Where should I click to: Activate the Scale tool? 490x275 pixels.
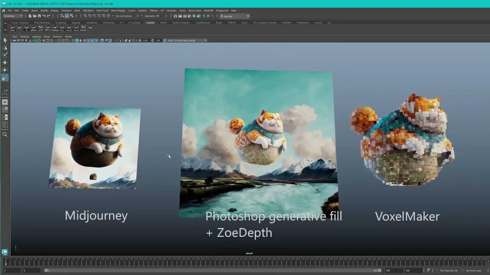click(x=5, y=77)
